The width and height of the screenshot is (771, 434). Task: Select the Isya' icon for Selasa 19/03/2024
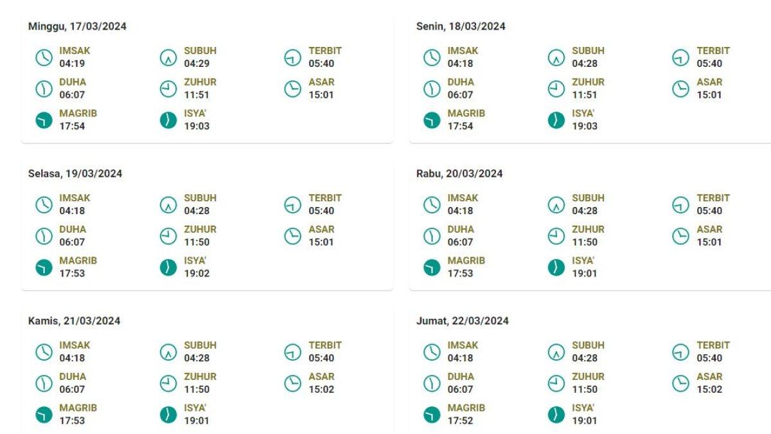pyautogui.click(x=168, y=267)
